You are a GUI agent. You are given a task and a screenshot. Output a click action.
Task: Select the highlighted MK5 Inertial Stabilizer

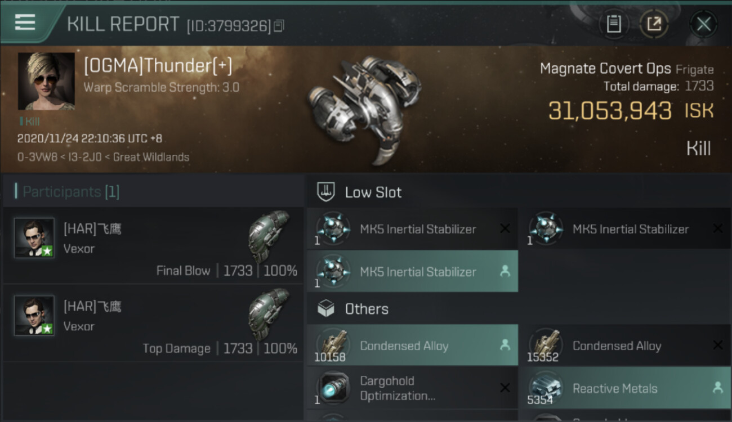tap(412, 272)
